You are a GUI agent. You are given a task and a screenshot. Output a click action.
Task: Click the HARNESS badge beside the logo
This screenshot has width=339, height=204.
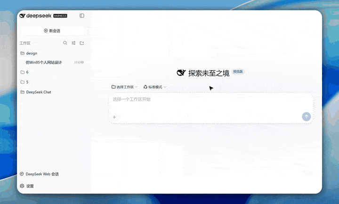[60, 16]
